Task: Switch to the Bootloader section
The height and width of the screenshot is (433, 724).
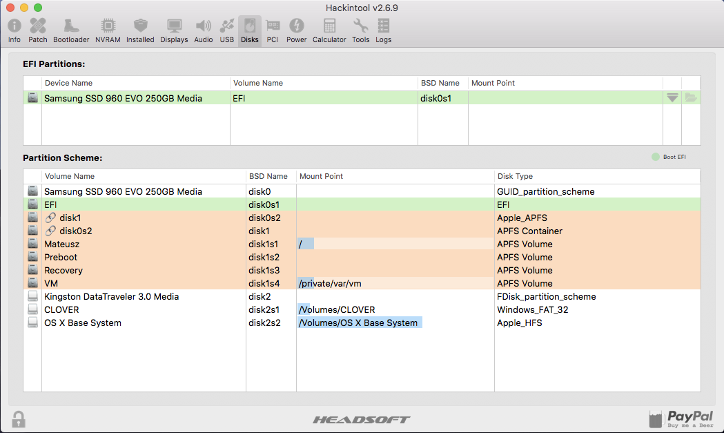Action: [71, 31]
